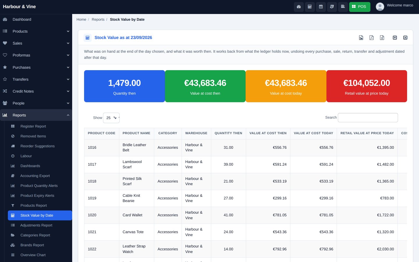Expand the Sales menu

coord(36,43)
